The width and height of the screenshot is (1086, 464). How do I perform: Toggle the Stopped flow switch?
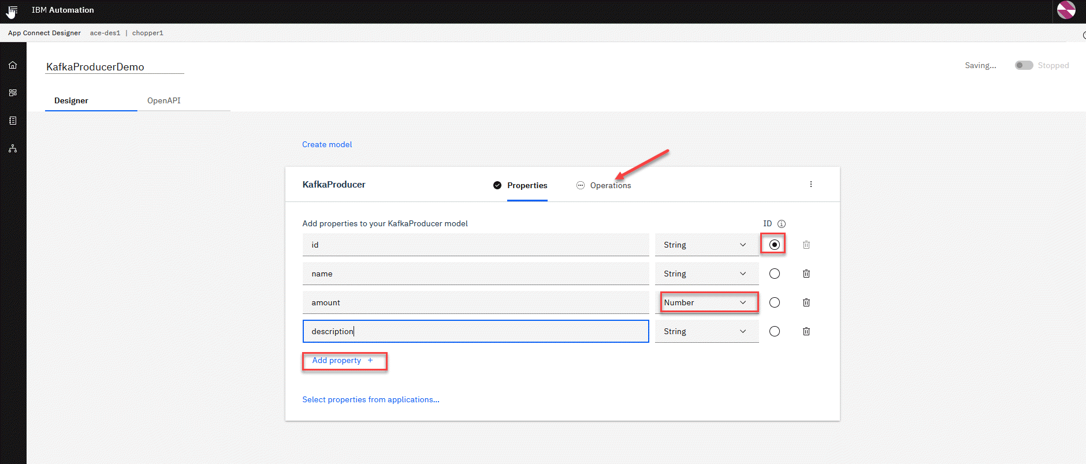pos(1024,65)
